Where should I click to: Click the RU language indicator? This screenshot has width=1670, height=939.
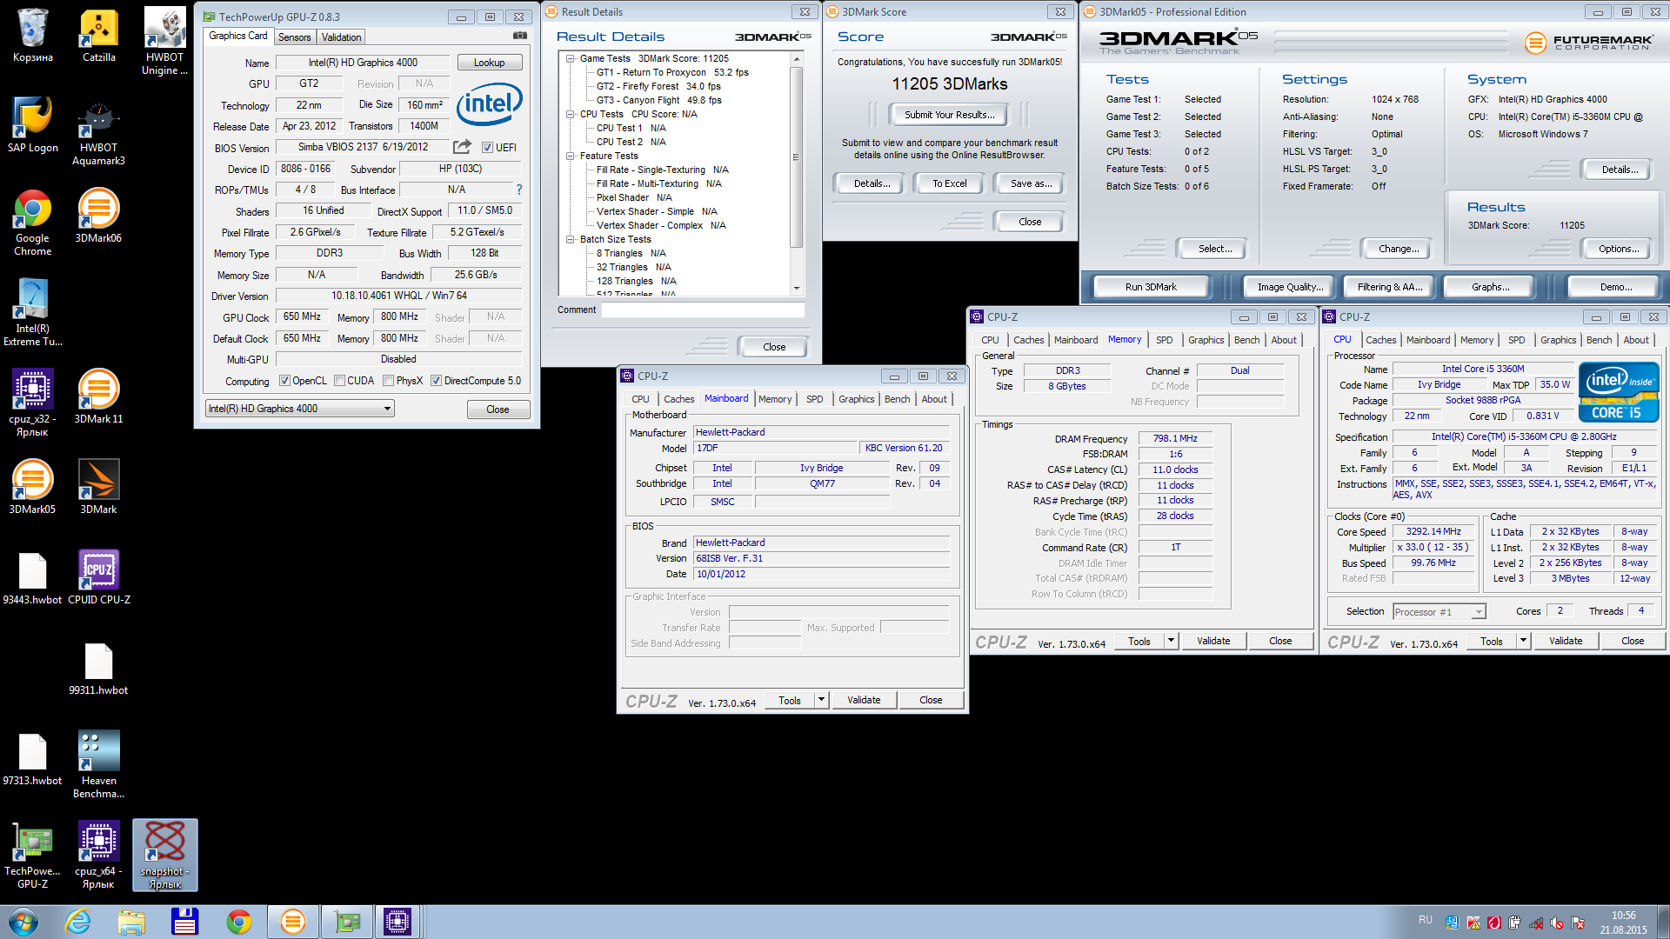point(1425,919)
